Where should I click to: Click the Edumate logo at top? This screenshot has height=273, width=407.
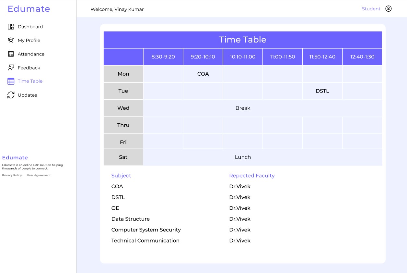tap(29, 9)
